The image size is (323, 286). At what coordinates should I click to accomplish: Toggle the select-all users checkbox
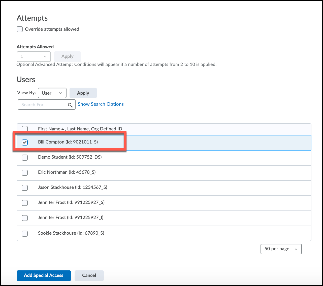pyautogui.click(x=25, y=129)
